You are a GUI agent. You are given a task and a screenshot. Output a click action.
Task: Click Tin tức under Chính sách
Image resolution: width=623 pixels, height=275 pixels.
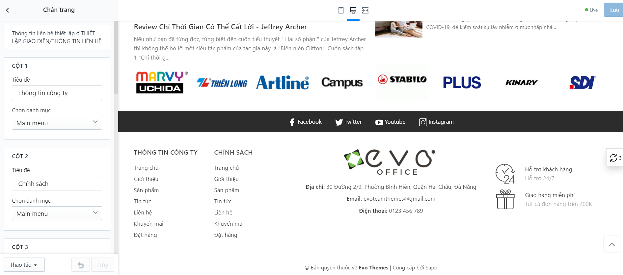[x=223, y=201]
